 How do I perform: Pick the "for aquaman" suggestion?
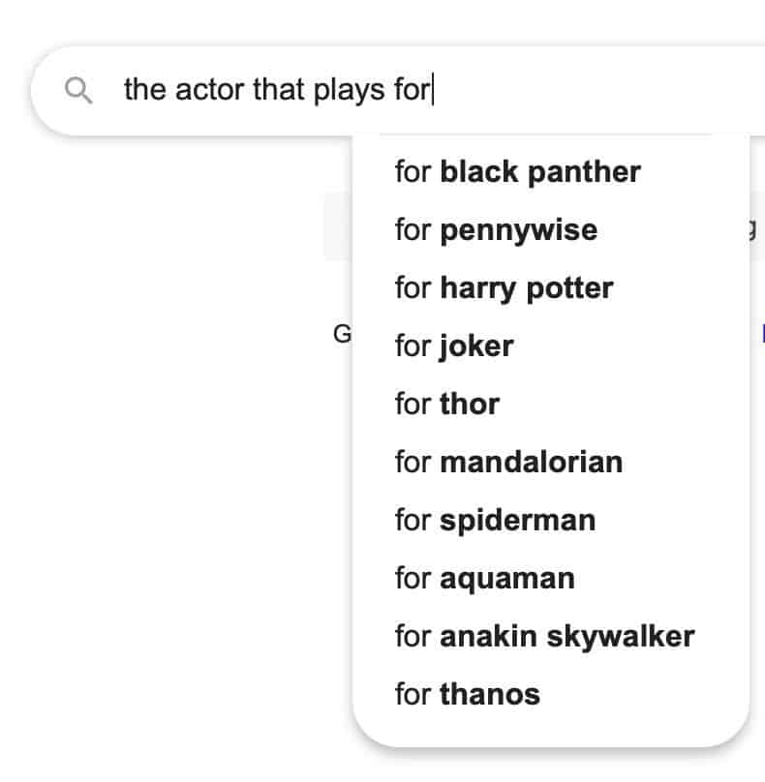[484, 579]
